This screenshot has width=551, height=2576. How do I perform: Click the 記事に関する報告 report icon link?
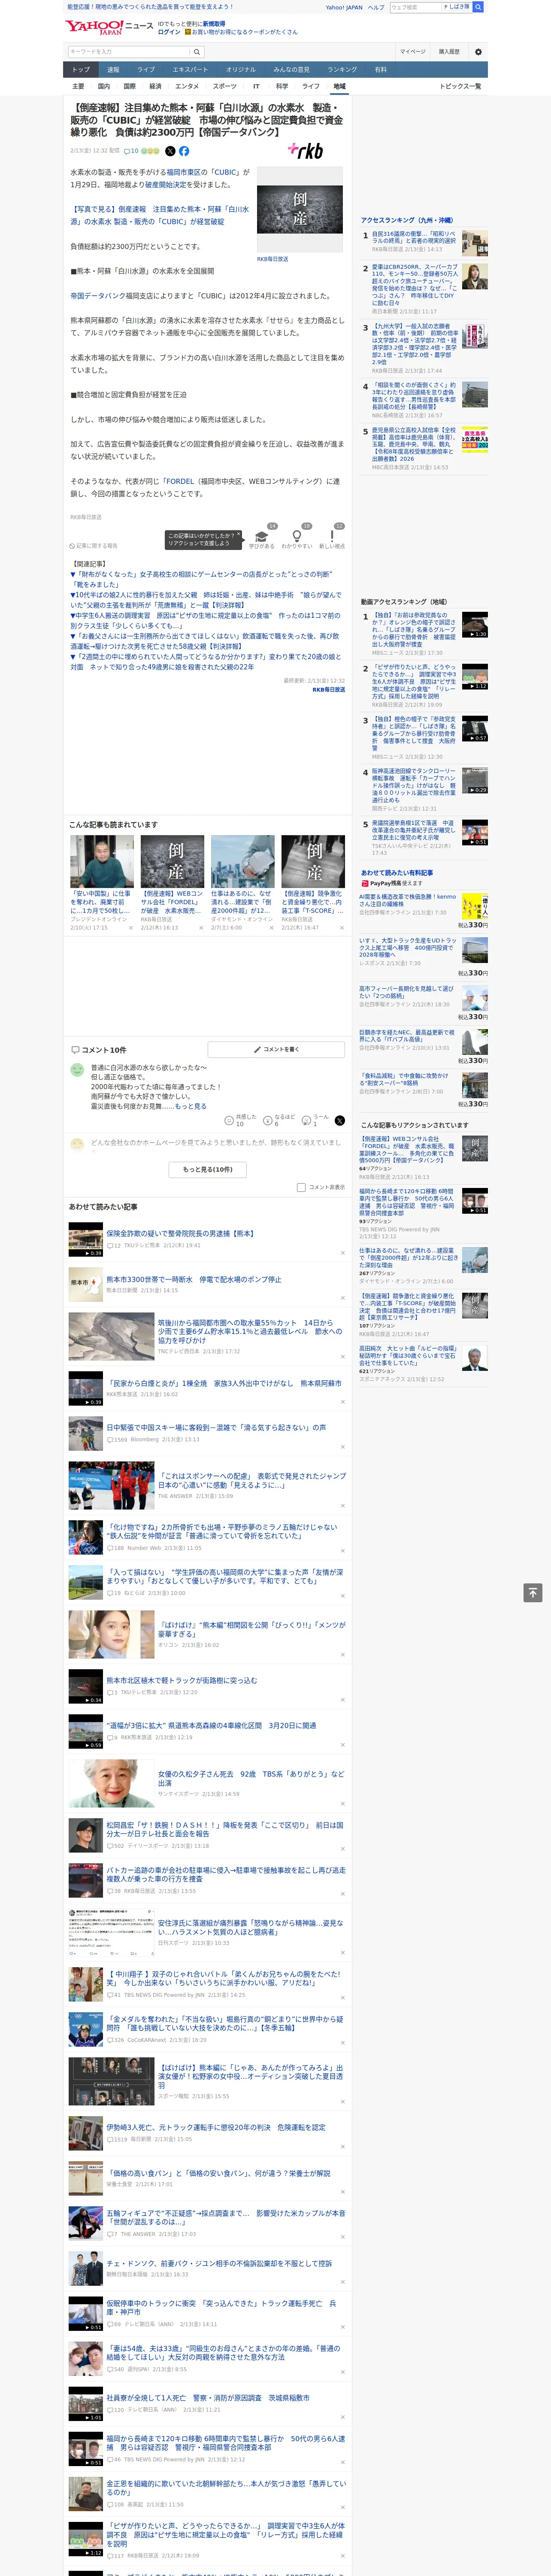pos(94,546)
